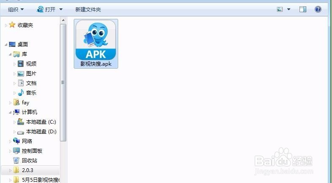Open the 音乐 library icon
This screenshot has width=332, height=183.
(21, 93)
